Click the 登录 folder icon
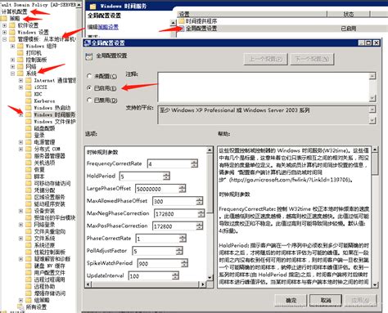388x313 pixels. (29, 135)
